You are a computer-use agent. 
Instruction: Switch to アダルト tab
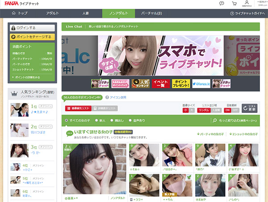(x=52, y=13)
